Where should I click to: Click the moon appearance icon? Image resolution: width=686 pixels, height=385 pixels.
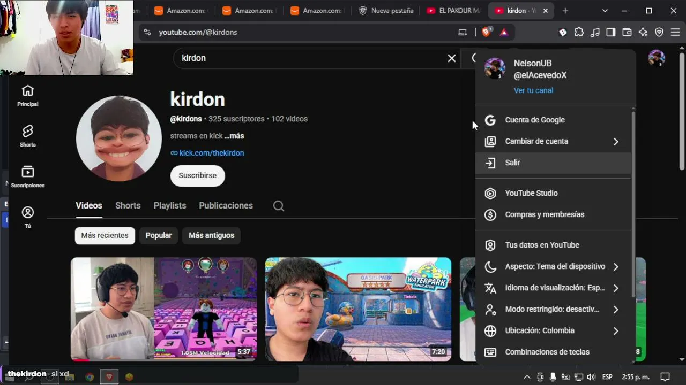[490, 267]
